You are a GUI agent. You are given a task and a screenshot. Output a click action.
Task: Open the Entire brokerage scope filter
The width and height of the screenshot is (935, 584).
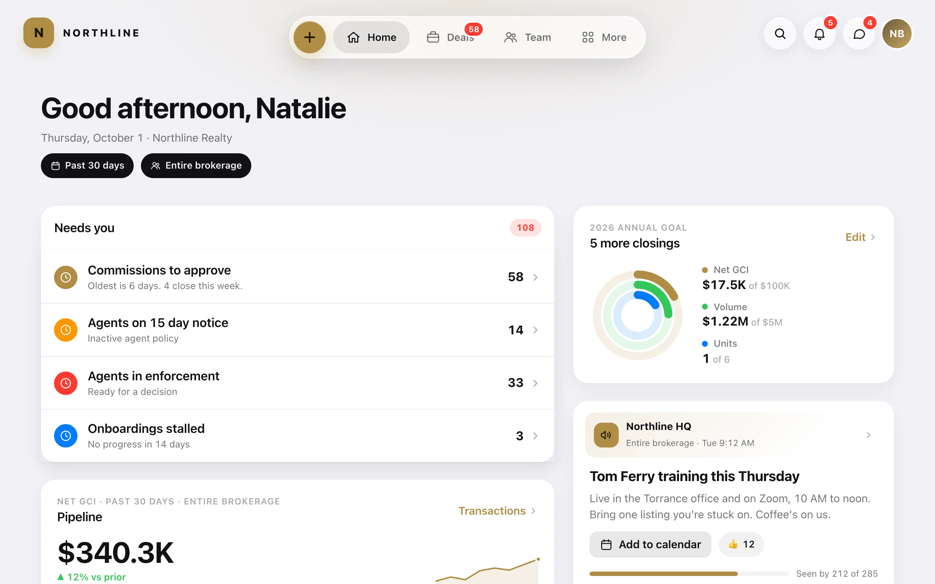(196, 166)
